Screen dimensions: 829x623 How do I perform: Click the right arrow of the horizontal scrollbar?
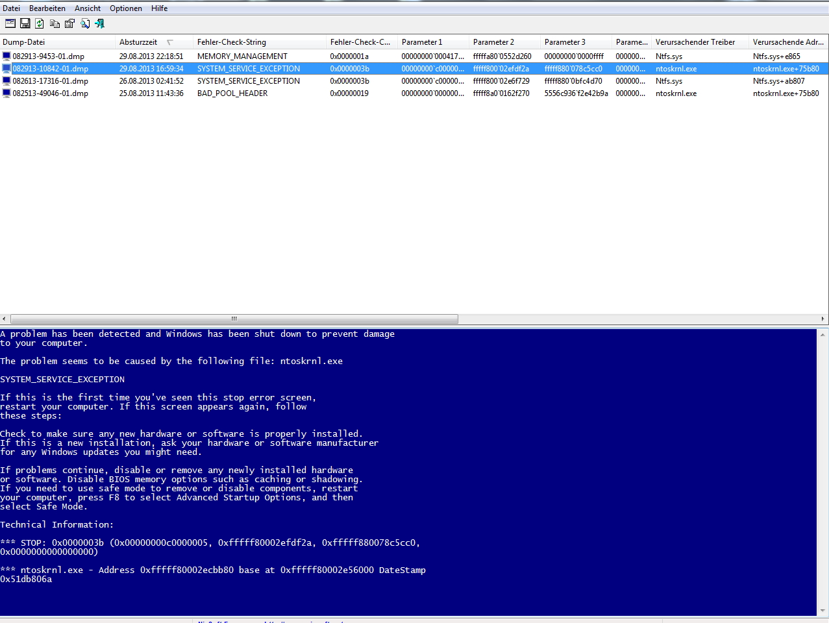tap(823, 319)
